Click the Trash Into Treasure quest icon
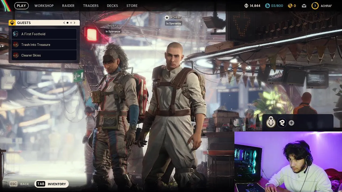The image size is (342, 192). pyautogui.click(x=16, y=45)
